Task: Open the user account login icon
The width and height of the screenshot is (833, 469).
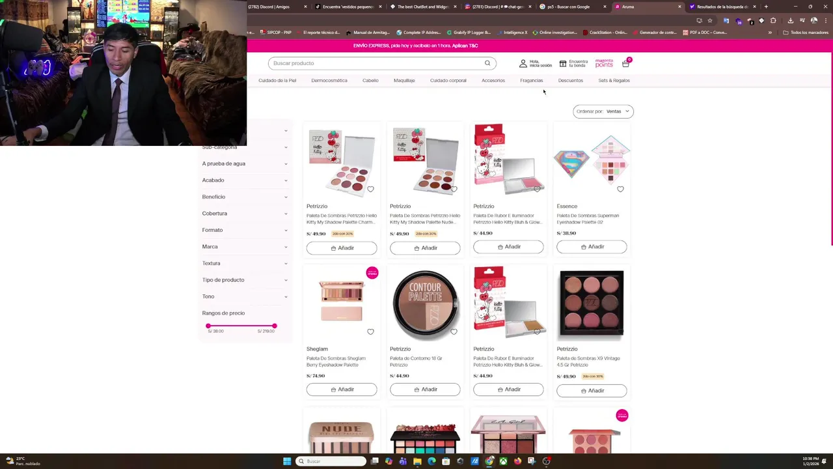Action: tap(523, 63)
